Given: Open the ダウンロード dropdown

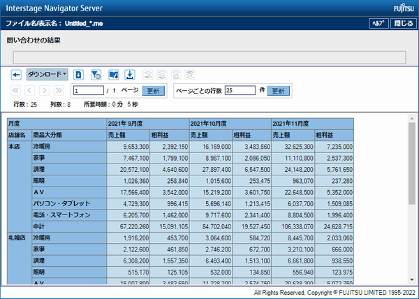Looking at the screenshot, I should click(x=47, y=75).
